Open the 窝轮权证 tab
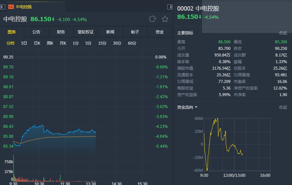Screen dimensions: 292x185 [x=85, y=32]
